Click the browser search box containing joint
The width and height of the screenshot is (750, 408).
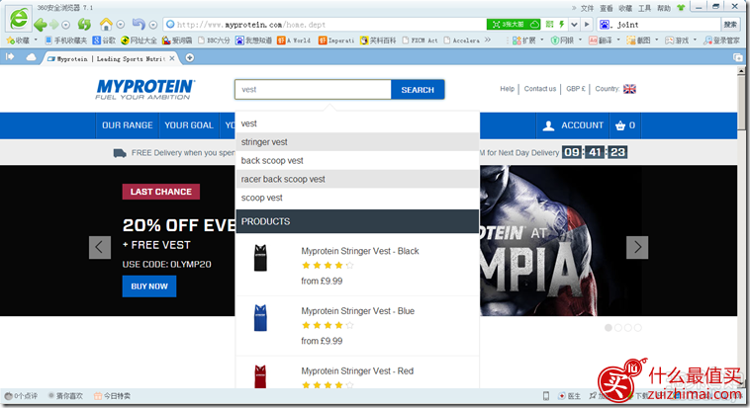pos(666,25)
